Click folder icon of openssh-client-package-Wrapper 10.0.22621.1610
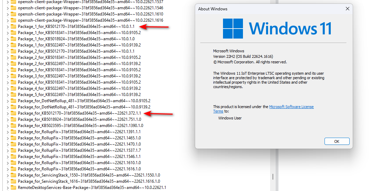372x191 pixels. 13,14
